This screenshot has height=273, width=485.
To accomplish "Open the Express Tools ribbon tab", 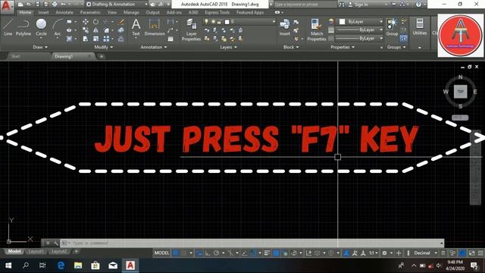I will pyautogui.click(x=217, y=12).
